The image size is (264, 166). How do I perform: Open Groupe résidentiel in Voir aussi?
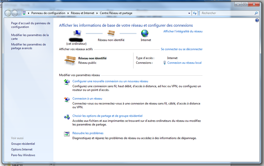23,144
